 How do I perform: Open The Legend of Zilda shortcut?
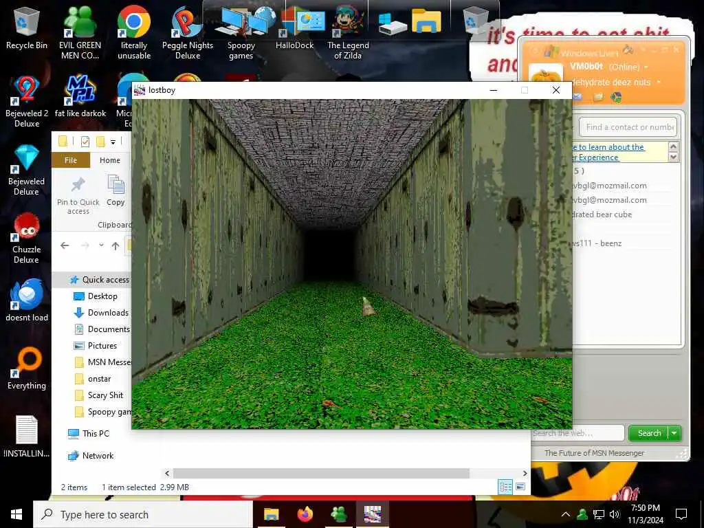348,32
